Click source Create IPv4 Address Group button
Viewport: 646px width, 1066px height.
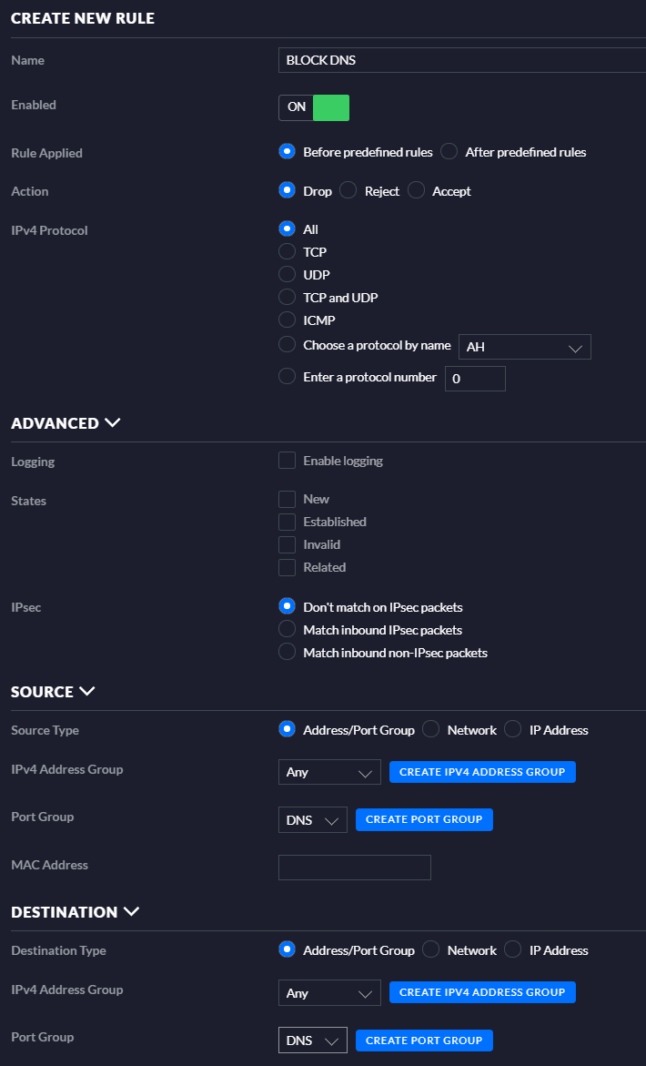482,772
